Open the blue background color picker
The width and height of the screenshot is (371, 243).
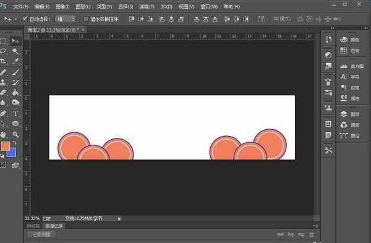[x=12, y=153]
